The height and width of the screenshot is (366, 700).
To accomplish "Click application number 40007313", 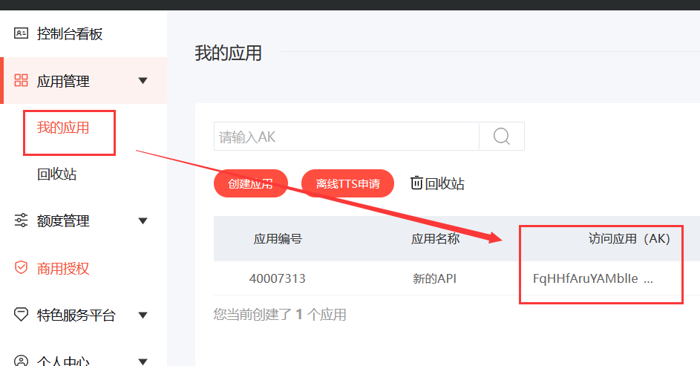I will point(277,278).
